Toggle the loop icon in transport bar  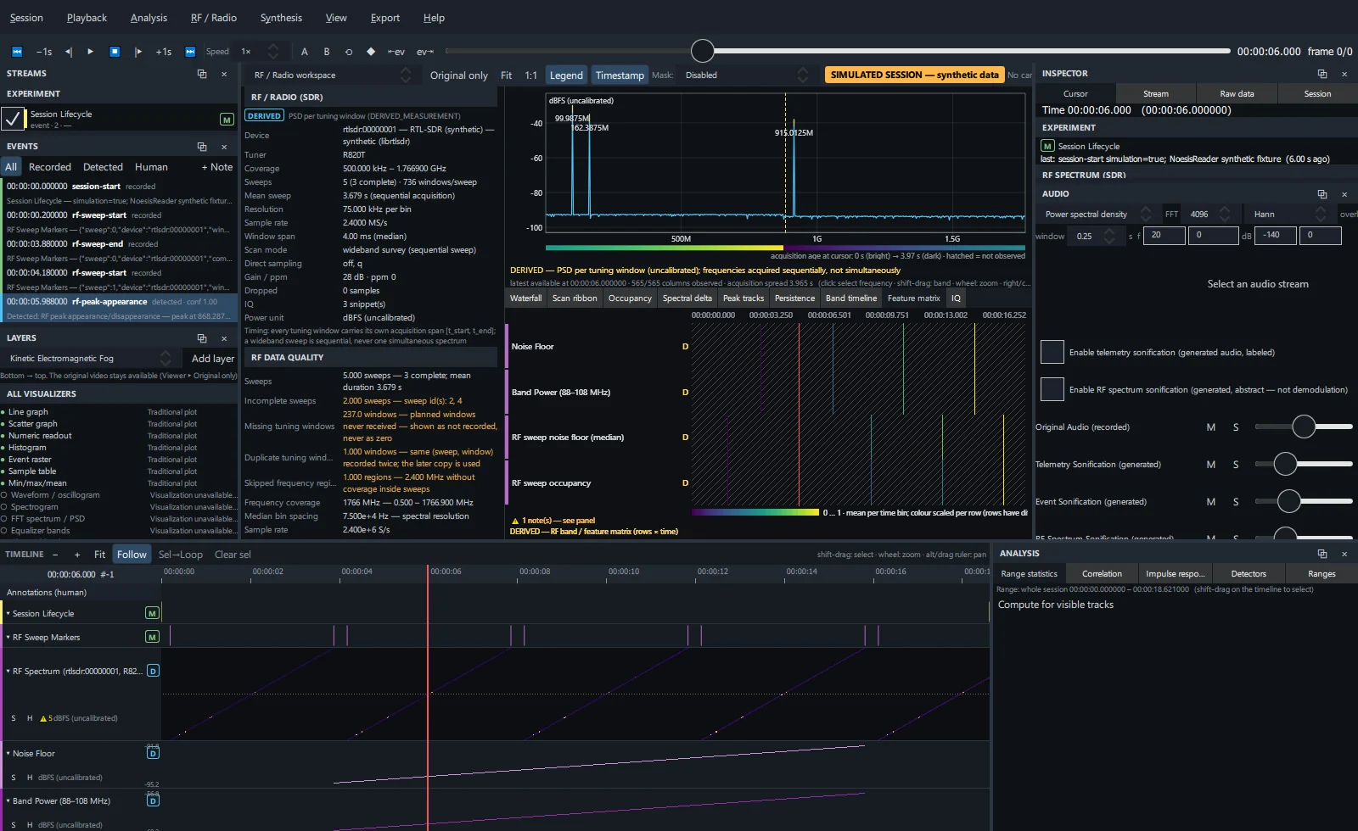(x=349, y=52)
